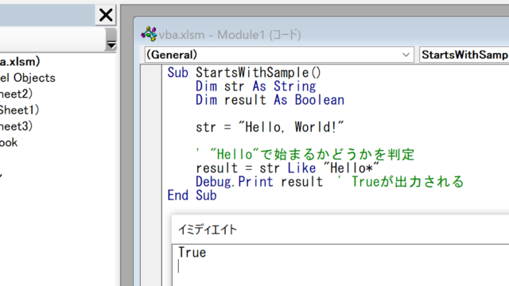Screen dimensions: 509x286
Task: Click the result = str Like line
Action: (x=288, y=168)
